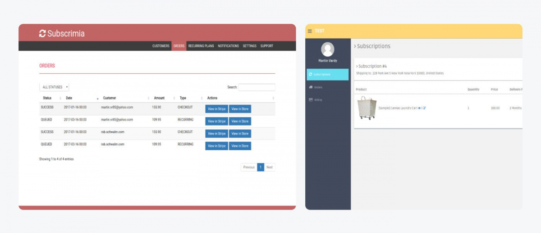Sort orders by the Date column arrow

coord(97,98)
